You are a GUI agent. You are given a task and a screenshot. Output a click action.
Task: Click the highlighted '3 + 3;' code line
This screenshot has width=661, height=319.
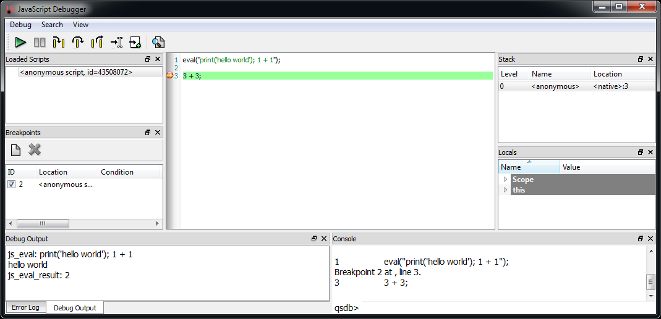pos(337,76)
